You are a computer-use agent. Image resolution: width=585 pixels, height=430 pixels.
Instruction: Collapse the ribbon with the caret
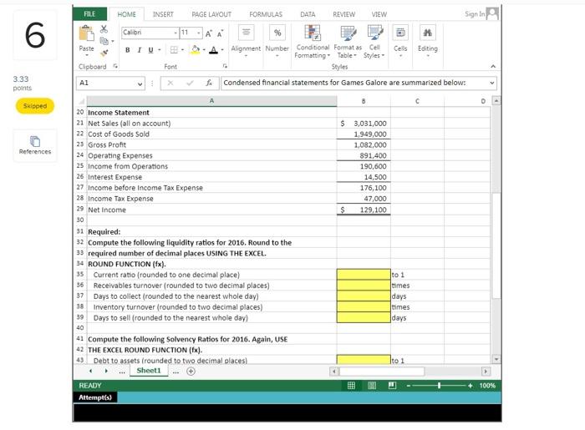tap(493, 66)
